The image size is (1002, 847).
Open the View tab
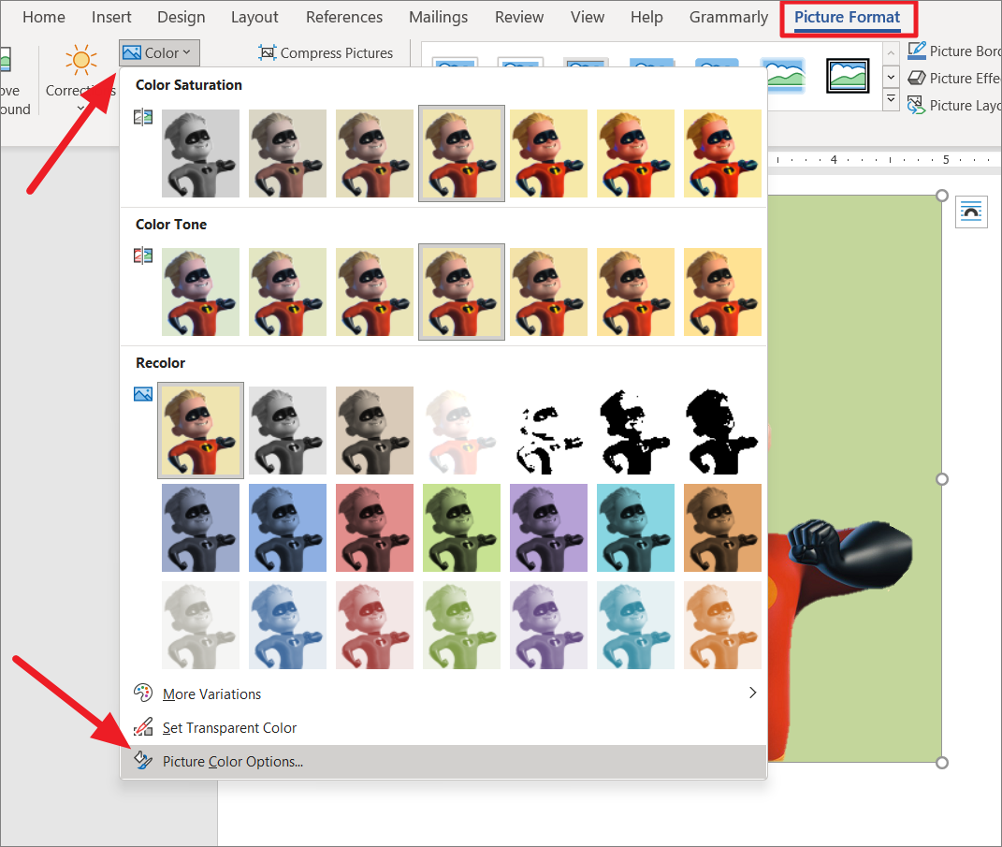588,17
